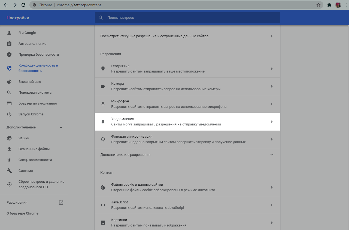Click the Camera icon in permissions
The image size is (349, 230).
[103, 86]
